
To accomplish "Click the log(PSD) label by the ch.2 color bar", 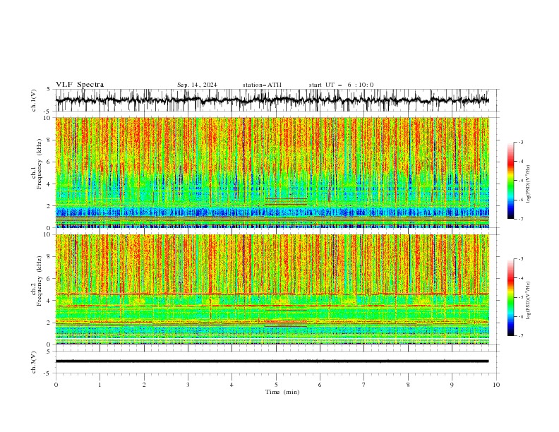I will click(x=529, y=301).
